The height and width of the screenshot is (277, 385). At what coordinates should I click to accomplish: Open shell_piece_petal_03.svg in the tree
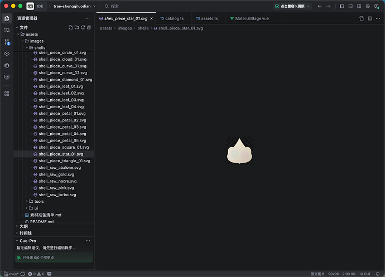62,127
